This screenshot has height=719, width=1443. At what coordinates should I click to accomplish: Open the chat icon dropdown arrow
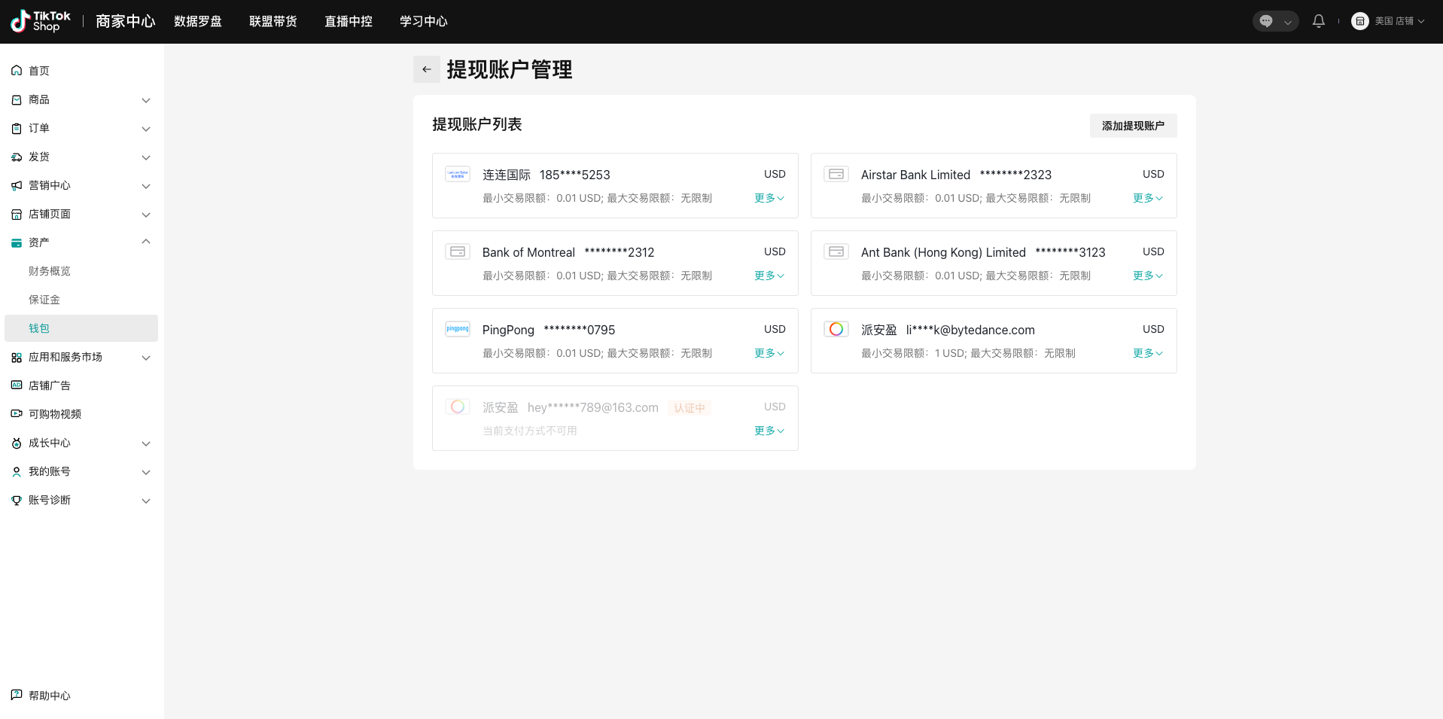click(1288, 22)
